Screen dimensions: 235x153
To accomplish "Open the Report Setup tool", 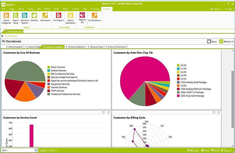I will tap(16, 18).
